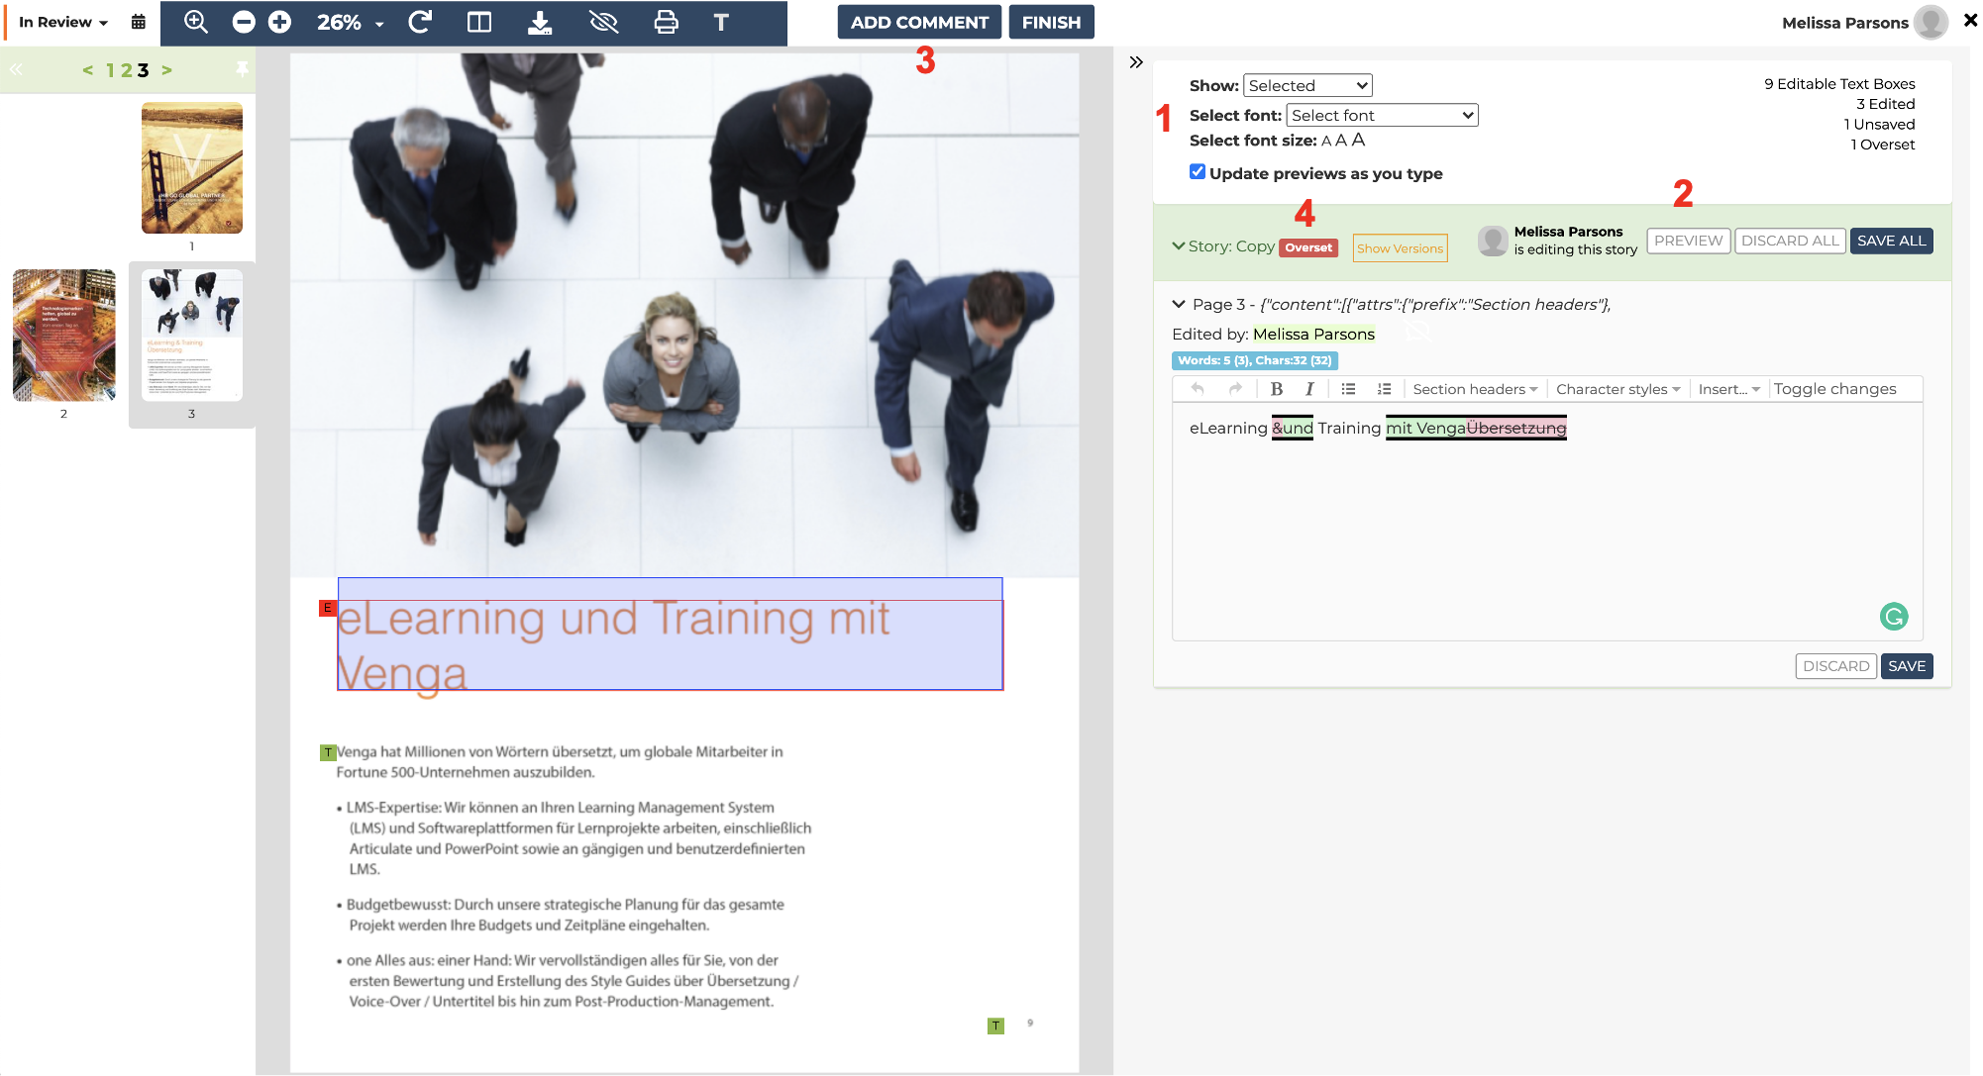1983x1076 pixels.
Task: Click Toggle changes in editor toolbar
Action: click(1834, 389)
